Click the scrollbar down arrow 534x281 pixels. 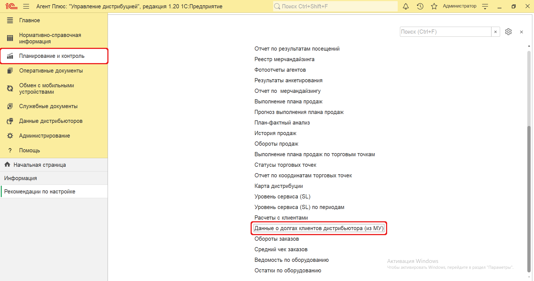pyautogui.click(x=529, y=277)
